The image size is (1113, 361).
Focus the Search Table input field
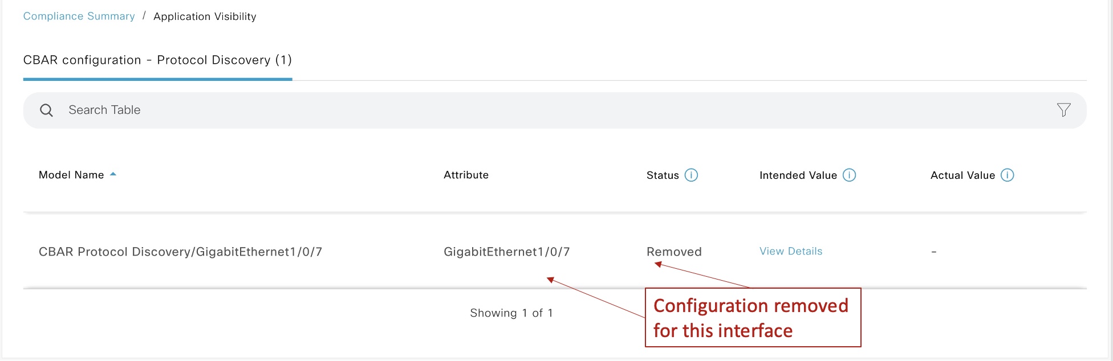tap(342, 110)
